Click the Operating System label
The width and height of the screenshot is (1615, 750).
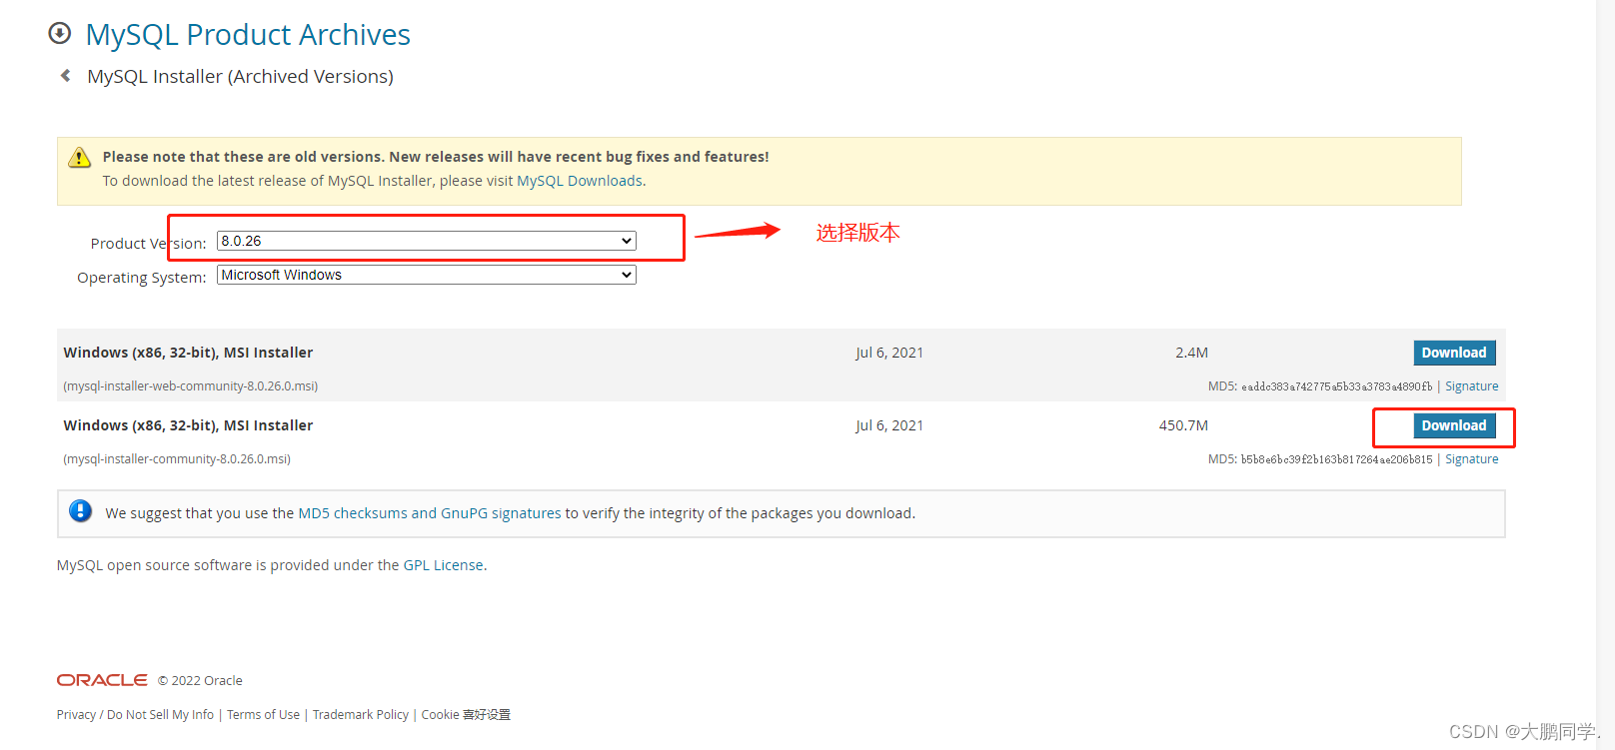(142, 278)
